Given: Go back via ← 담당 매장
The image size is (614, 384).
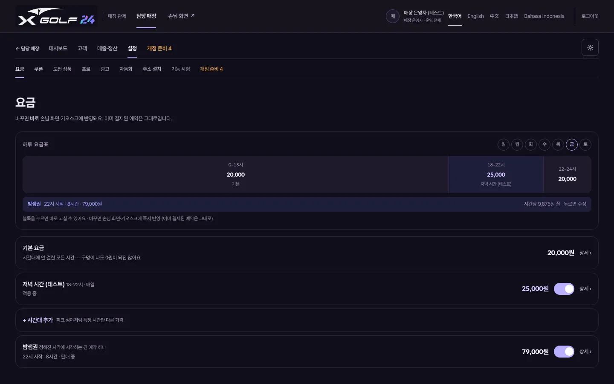Looking at the screenshot, I should (27, 49).
